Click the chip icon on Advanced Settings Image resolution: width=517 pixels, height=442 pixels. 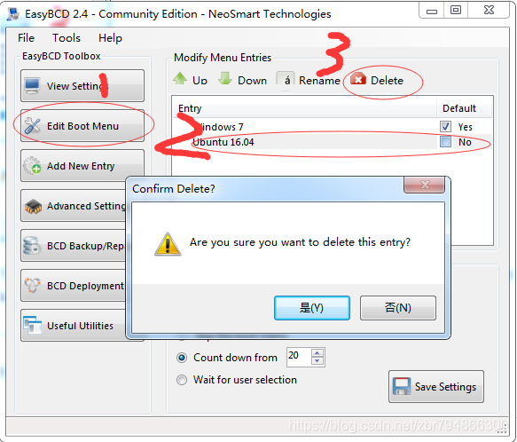coord(33,207)
